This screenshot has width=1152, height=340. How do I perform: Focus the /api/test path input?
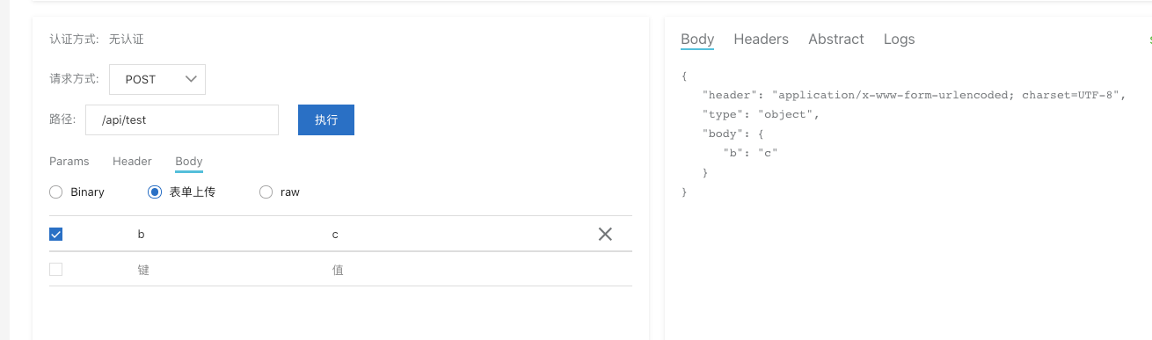(182, 120)
